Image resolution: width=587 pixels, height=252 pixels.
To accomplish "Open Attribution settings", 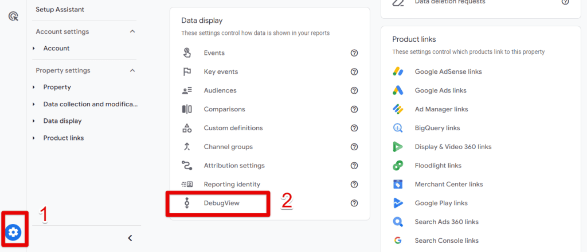I will 234,166.
